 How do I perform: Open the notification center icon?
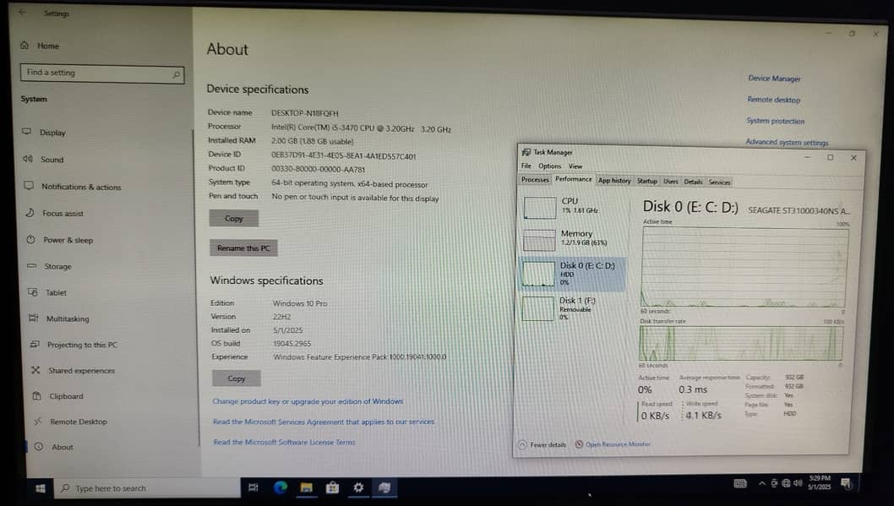(846, 483)
